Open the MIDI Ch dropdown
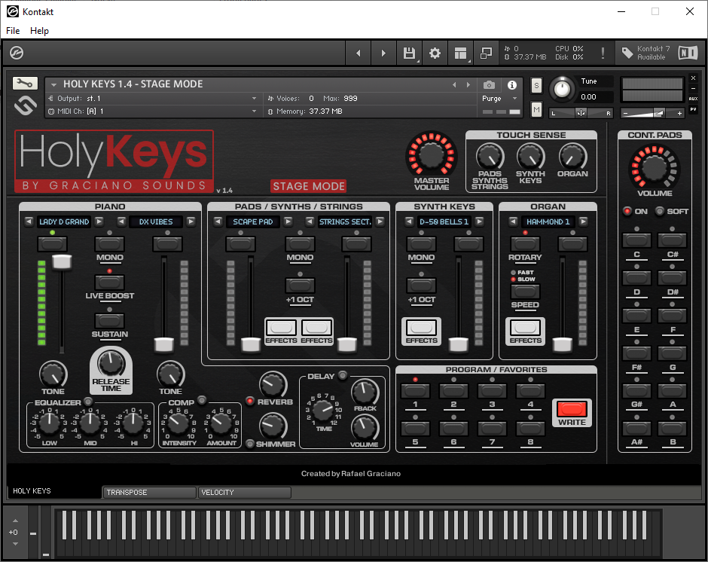708x562 pixels. coord(153,111)
